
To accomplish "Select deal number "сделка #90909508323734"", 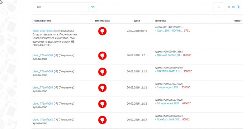I will [x=169, y=116].
